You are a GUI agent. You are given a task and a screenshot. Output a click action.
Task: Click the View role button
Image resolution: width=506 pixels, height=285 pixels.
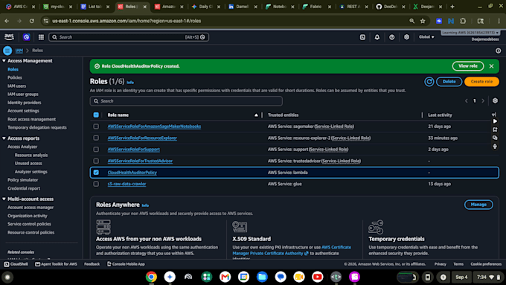tap(468, 66)
